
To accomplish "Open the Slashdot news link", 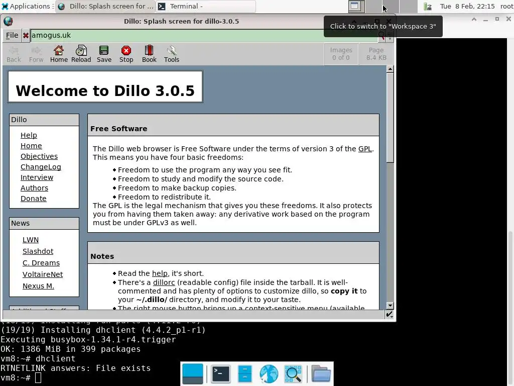I will coord(38,251).
